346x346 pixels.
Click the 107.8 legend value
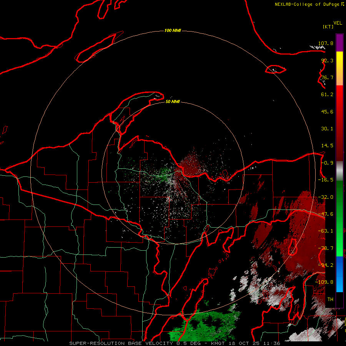[x=326, y=43]
